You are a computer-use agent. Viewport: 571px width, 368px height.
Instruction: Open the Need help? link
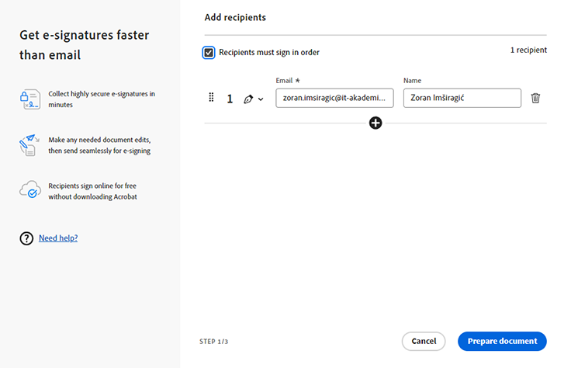coord(58,238)
